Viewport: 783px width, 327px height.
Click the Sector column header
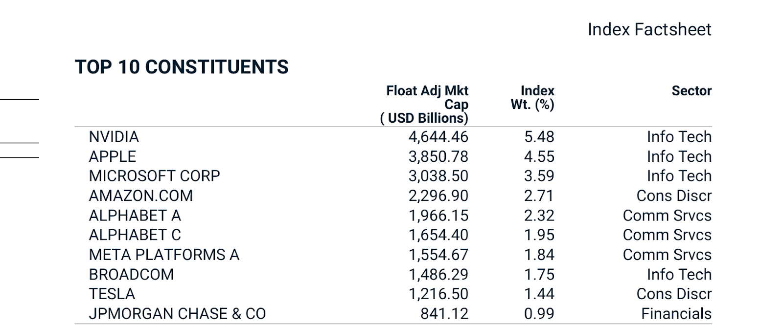coord(691,91)
